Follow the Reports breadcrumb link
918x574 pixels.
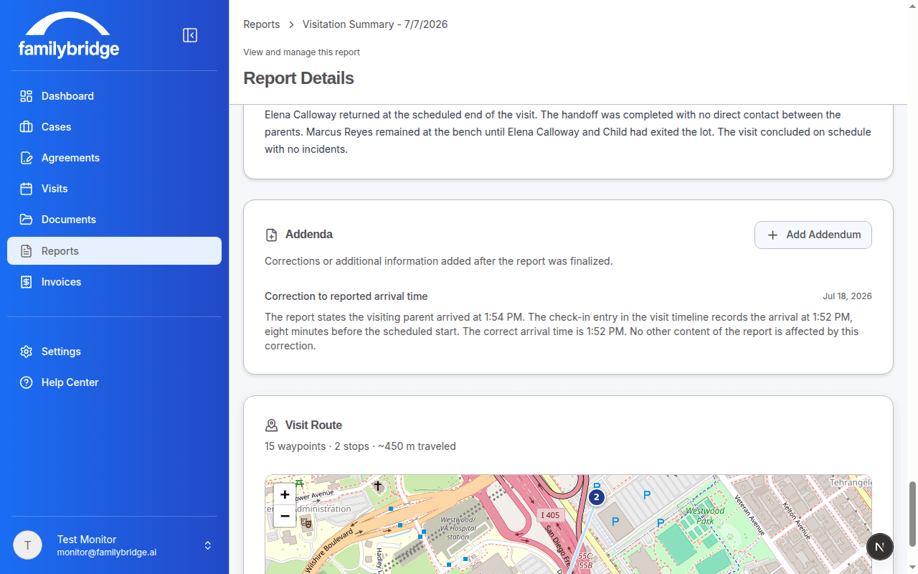[262, 24]
